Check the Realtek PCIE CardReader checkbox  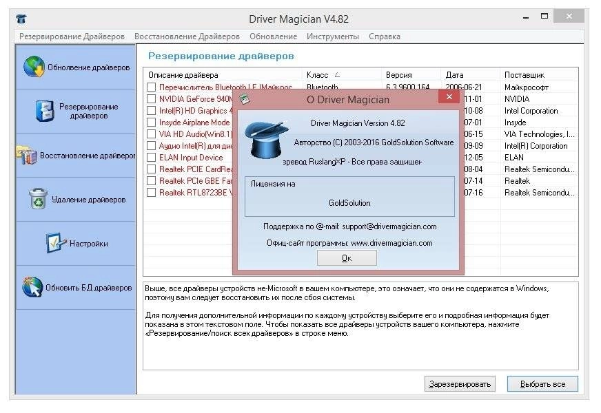click(152, 169)
